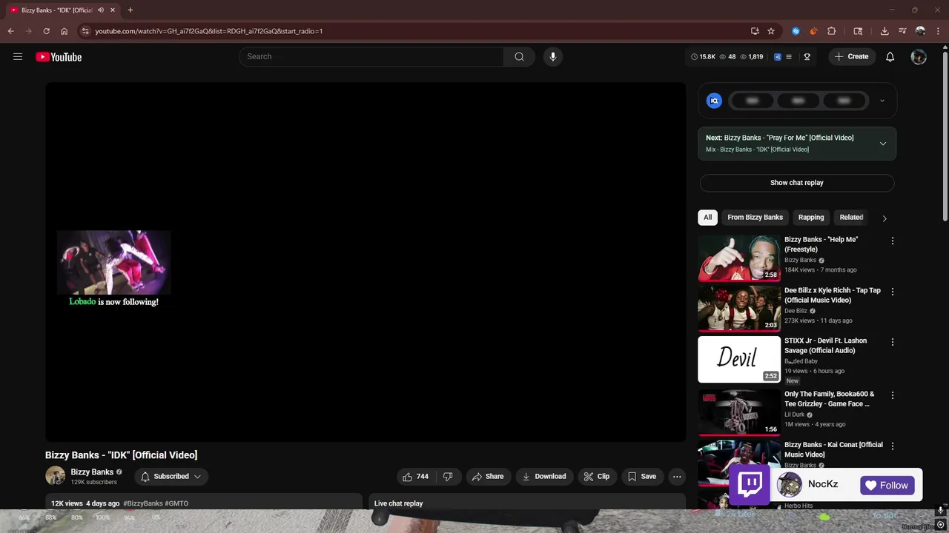Click the "Live chat replay" heading
949x533 pixels.
click(398, 503)
